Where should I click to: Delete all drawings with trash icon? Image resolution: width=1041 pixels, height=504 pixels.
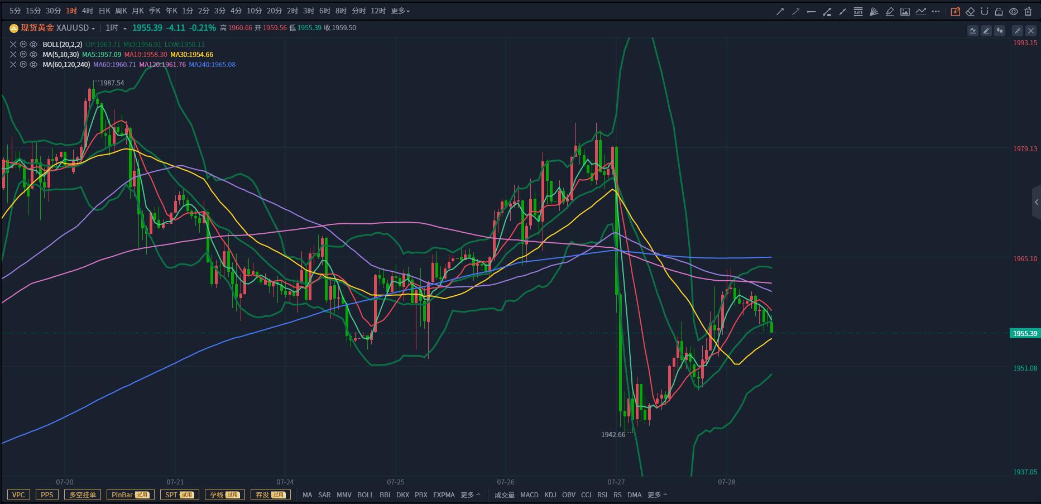pos(1028,11)
